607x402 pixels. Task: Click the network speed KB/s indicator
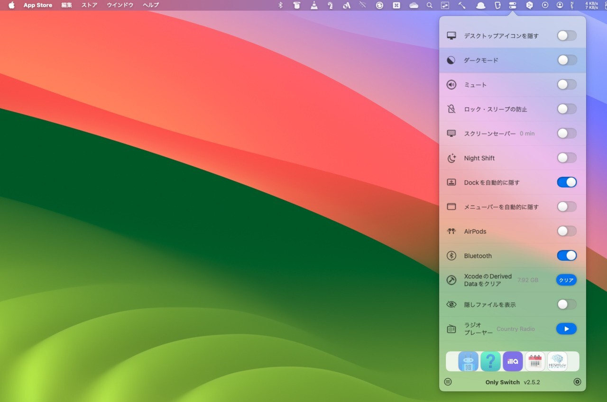[x=591, y=5]
